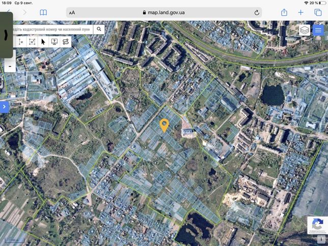Viewport: 328px width, 246px height.
Task: Click the reCAPTCHA badge
Action: pos(317,225)
